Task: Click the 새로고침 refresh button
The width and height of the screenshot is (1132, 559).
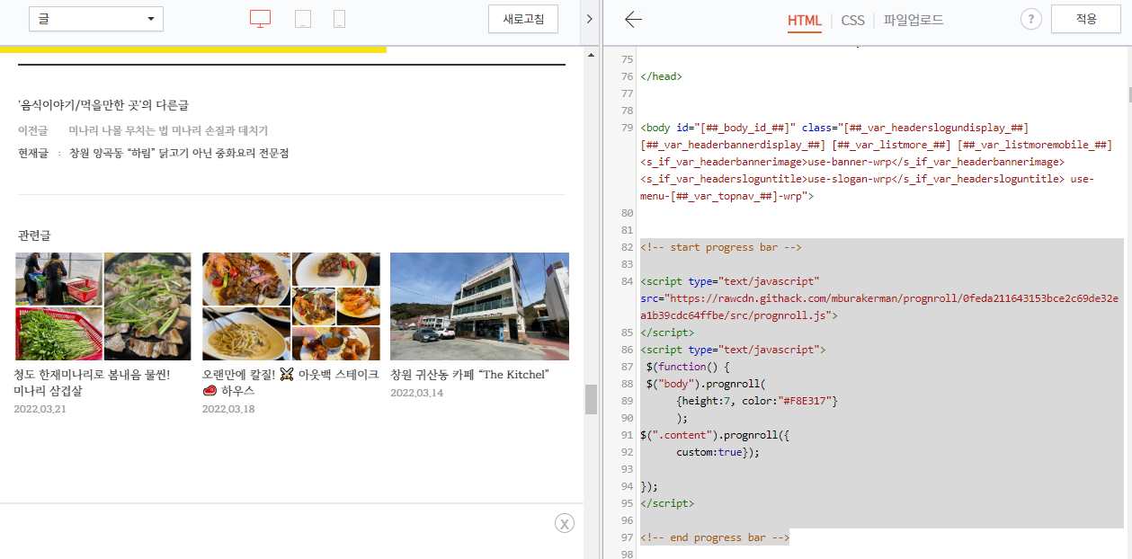Action: pos(523,19)
